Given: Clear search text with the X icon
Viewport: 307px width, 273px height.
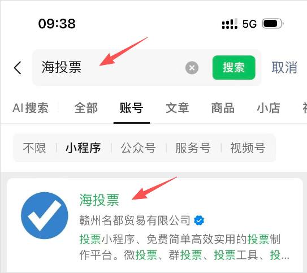Looking at the screenshot, I should tap(192, 68).
